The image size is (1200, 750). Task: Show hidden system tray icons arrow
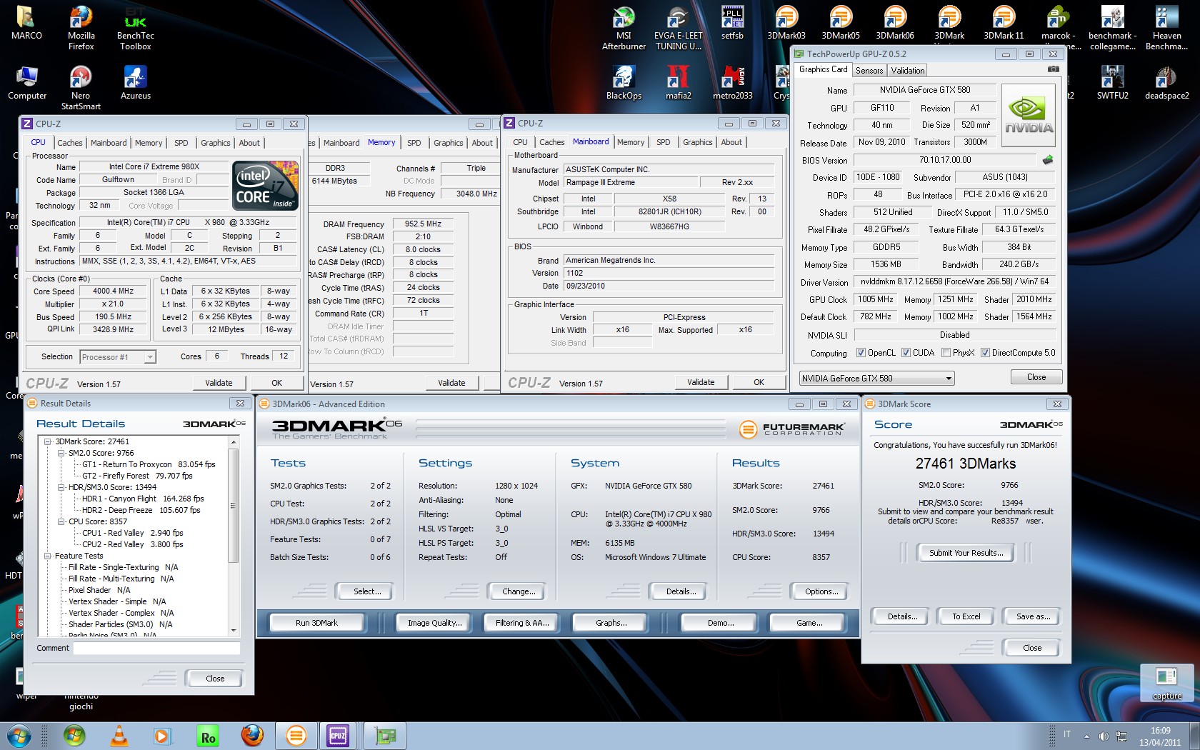pyautogui.click(x=1086, y=736)
